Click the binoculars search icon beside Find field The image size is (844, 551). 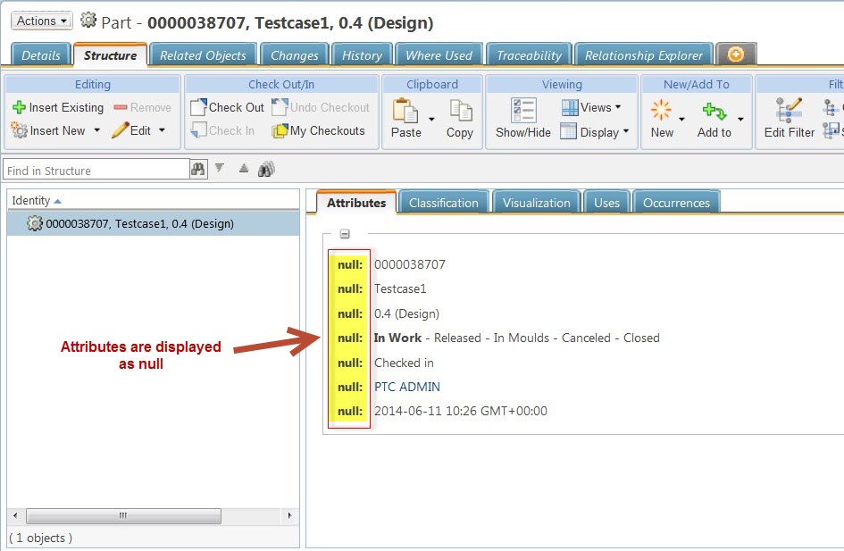[x=197, y=170]
